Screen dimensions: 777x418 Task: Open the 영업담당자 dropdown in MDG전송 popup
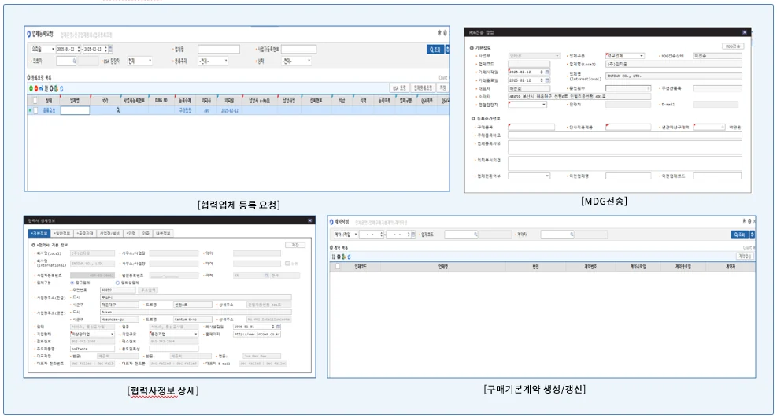pyautogui.click(x=527, y=105)
